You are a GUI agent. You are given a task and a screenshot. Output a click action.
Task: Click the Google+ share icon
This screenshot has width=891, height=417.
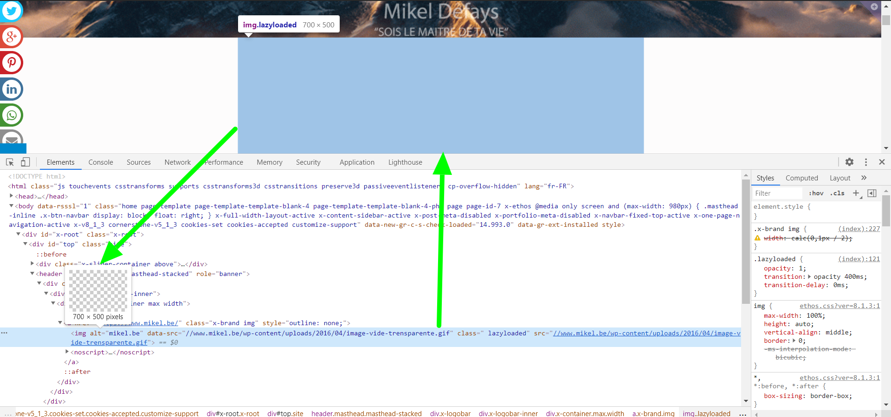[x=12, y=36]
